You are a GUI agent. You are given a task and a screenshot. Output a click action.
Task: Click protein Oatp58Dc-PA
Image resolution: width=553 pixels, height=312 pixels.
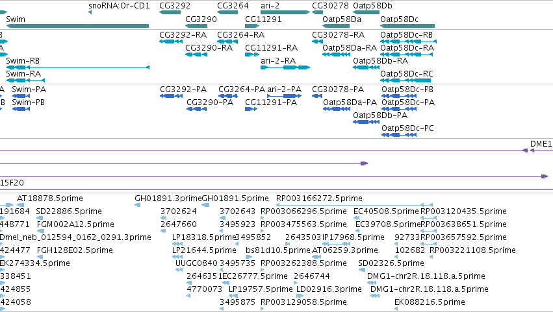(399, 109)
